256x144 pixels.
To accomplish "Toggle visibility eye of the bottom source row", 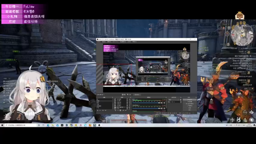I will pos(127,108).
